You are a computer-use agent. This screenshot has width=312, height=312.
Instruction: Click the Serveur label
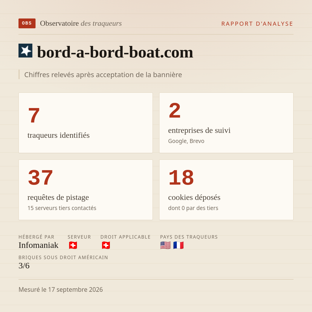pos(79,237)
